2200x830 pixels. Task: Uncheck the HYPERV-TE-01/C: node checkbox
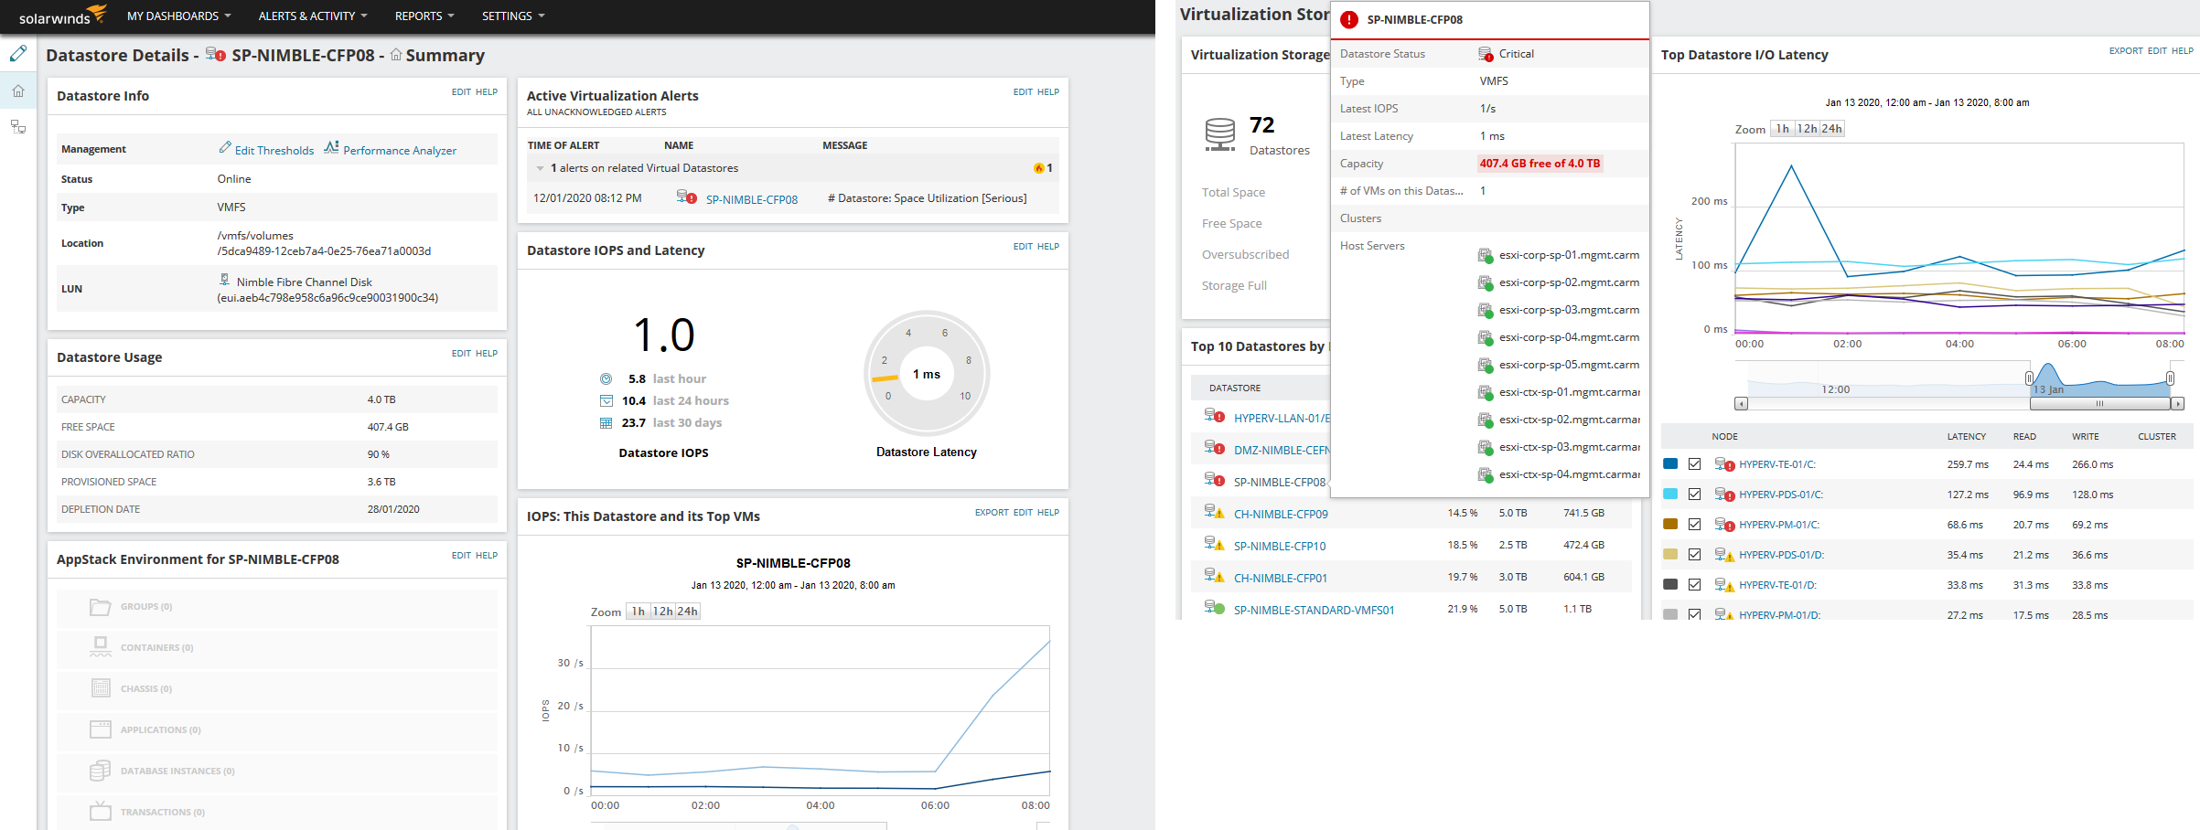(x=1695, y=464)
